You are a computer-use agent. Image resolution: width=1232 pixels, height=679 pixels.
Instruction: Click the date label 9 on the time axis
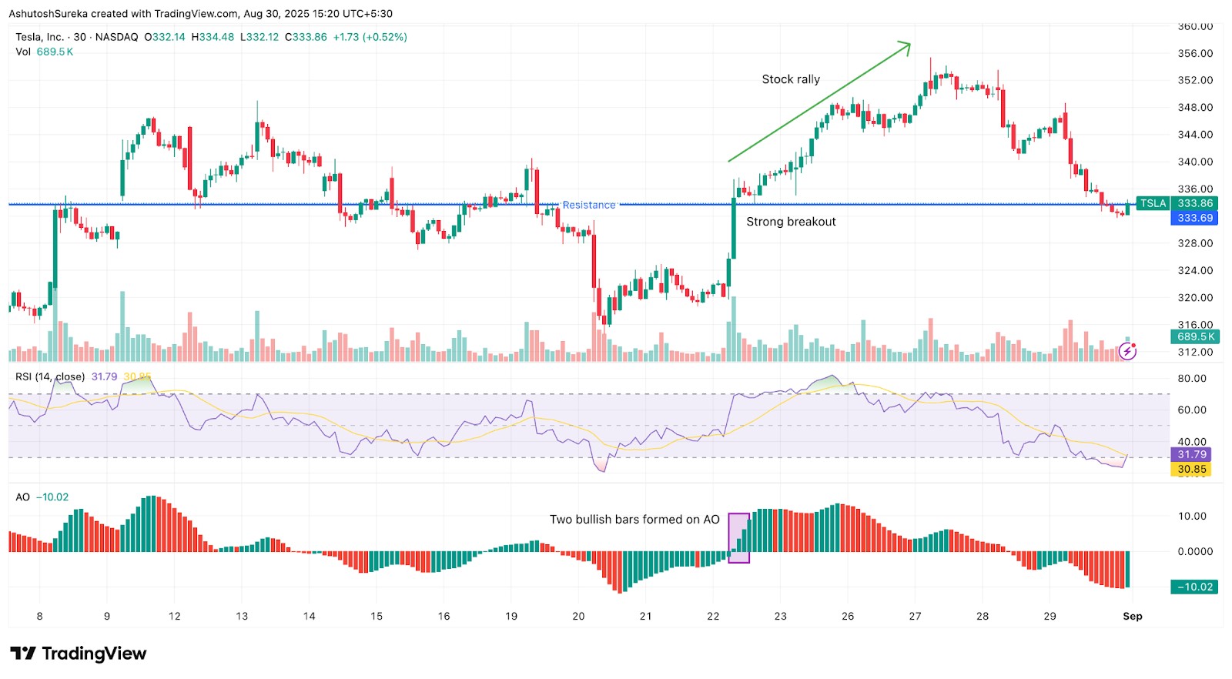click(107, 616)
